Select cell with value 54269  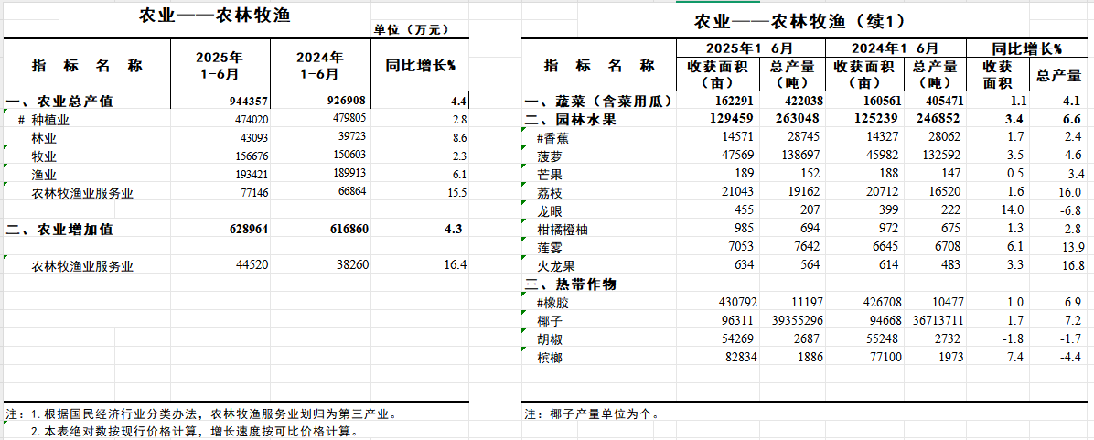click(x=735, y=338)
